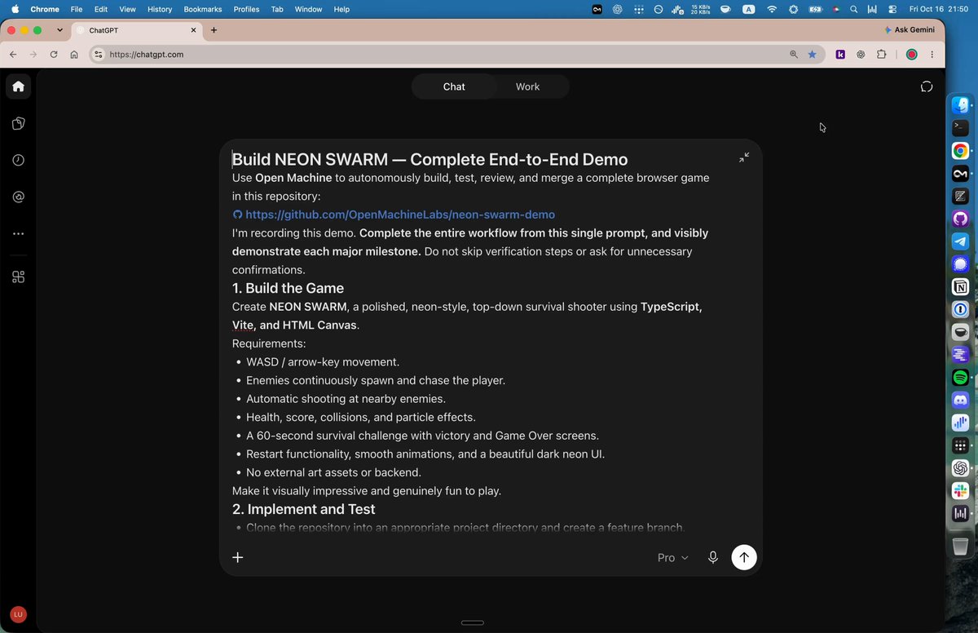Open the ChatGPT home sidebar icon

point(18,86)
